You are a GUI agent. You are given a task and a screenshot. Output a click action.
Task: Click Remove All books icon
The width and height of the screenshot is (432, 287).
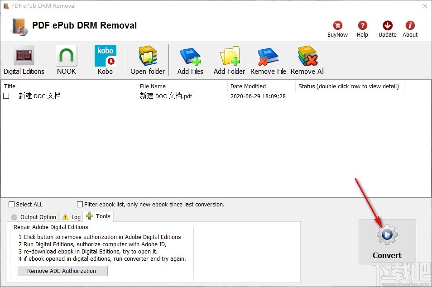pos(307,60)
